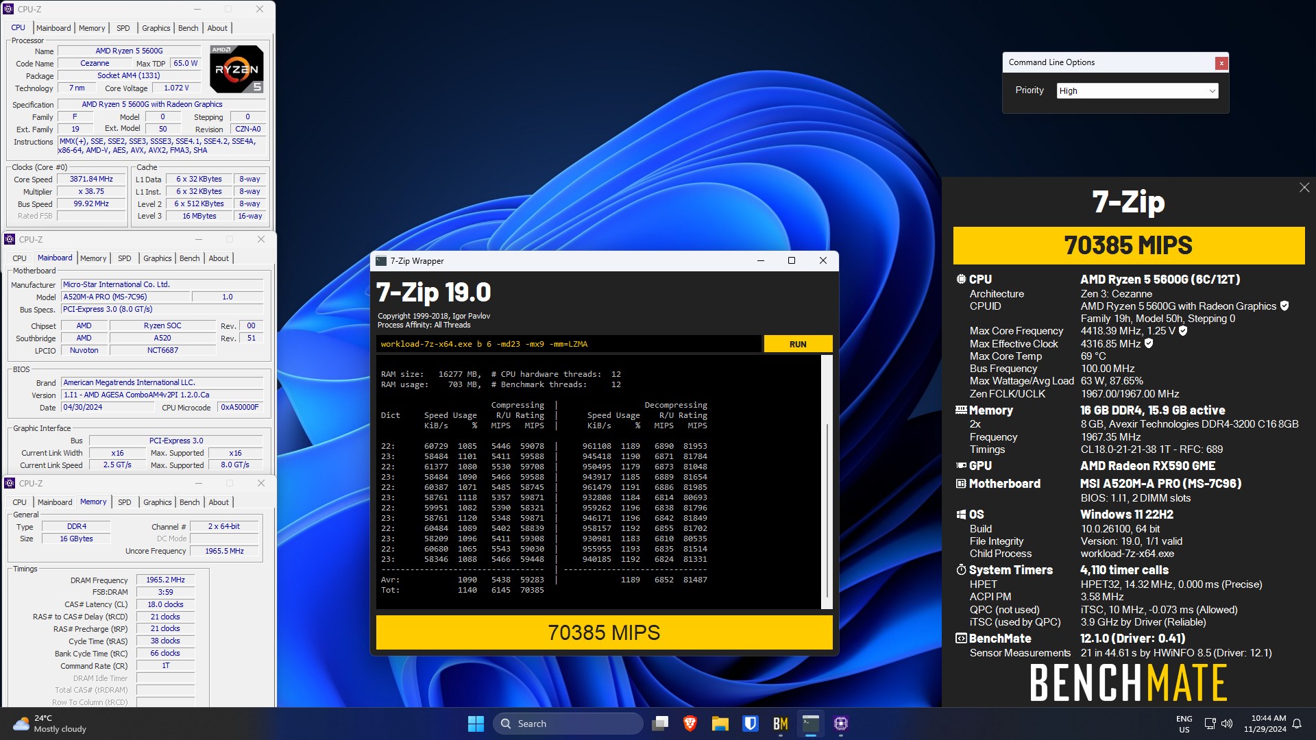Select SPD tab in top CPU-Z window
1316x740 pixels.
(x=123, y=28)
